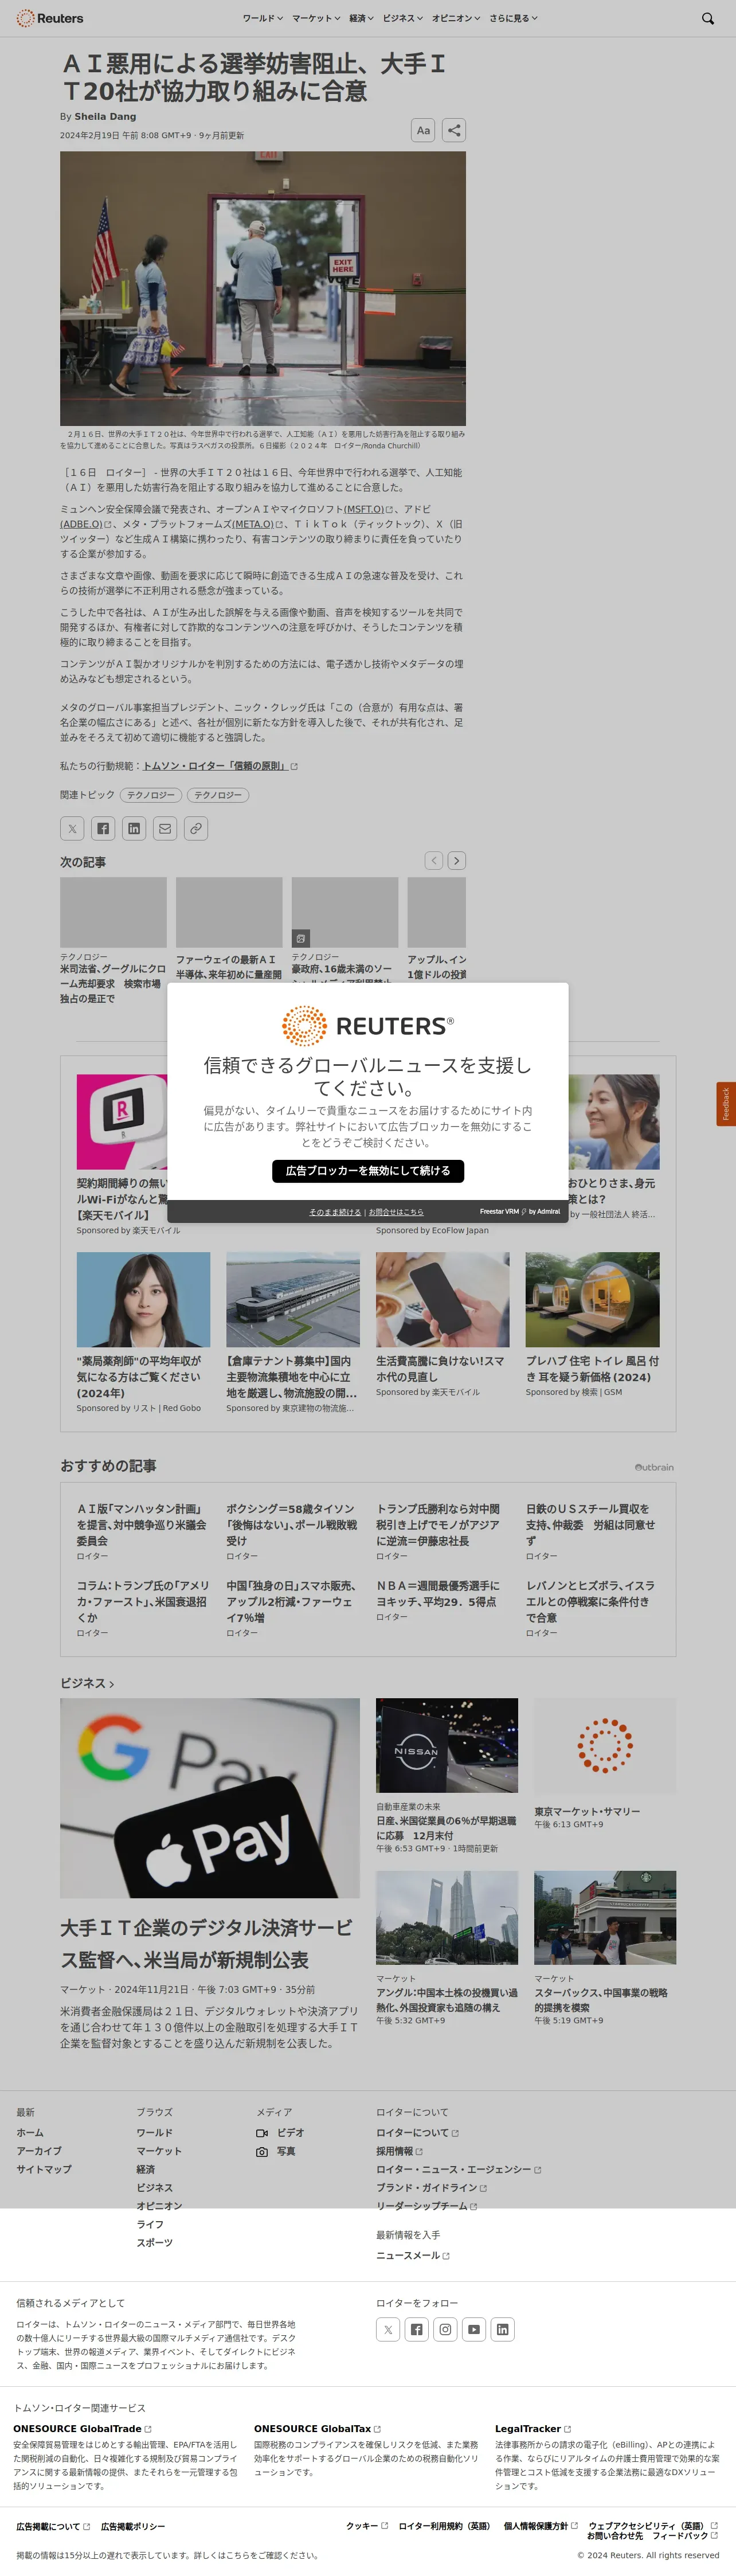Image resolution: width=736 pixels, height=2576 pixels.
Task: Select the first テクノロジー topic tag
Action: coord(151,795)
